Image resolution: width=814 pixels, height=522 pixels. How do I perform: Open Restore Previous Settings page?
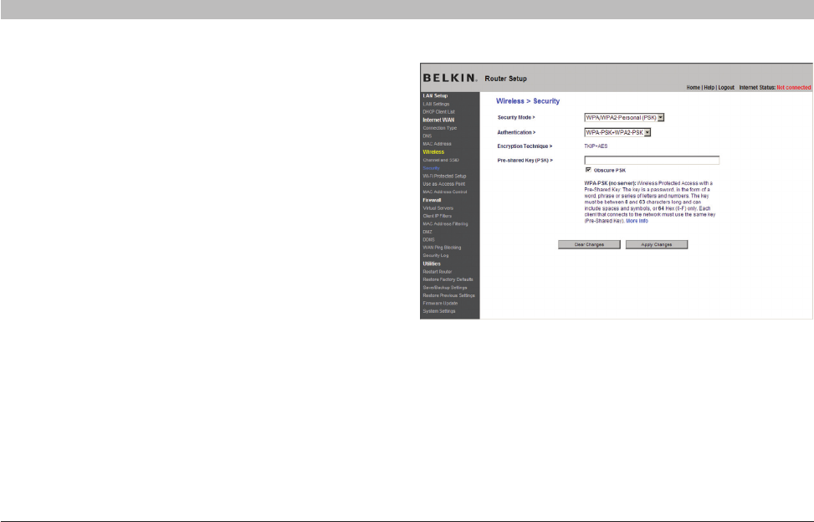pos(448,295)
